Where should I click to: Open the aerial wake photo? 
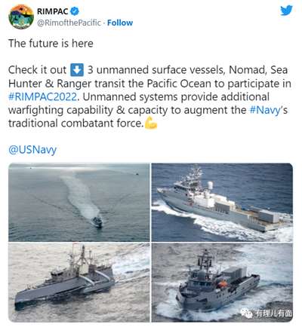79,203
